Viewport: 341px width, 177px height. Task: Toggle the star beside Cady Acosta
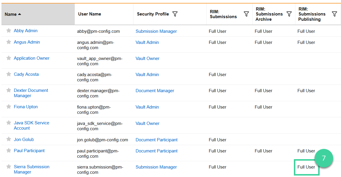[x=9, y=74]
